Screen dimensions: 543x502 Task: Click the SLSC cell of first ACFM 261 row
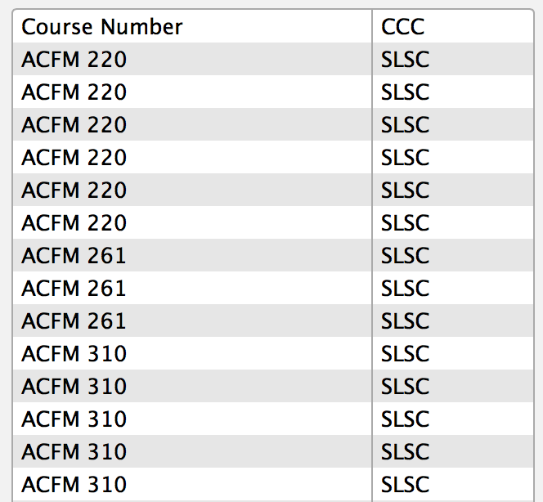click(x=453, y=255)
